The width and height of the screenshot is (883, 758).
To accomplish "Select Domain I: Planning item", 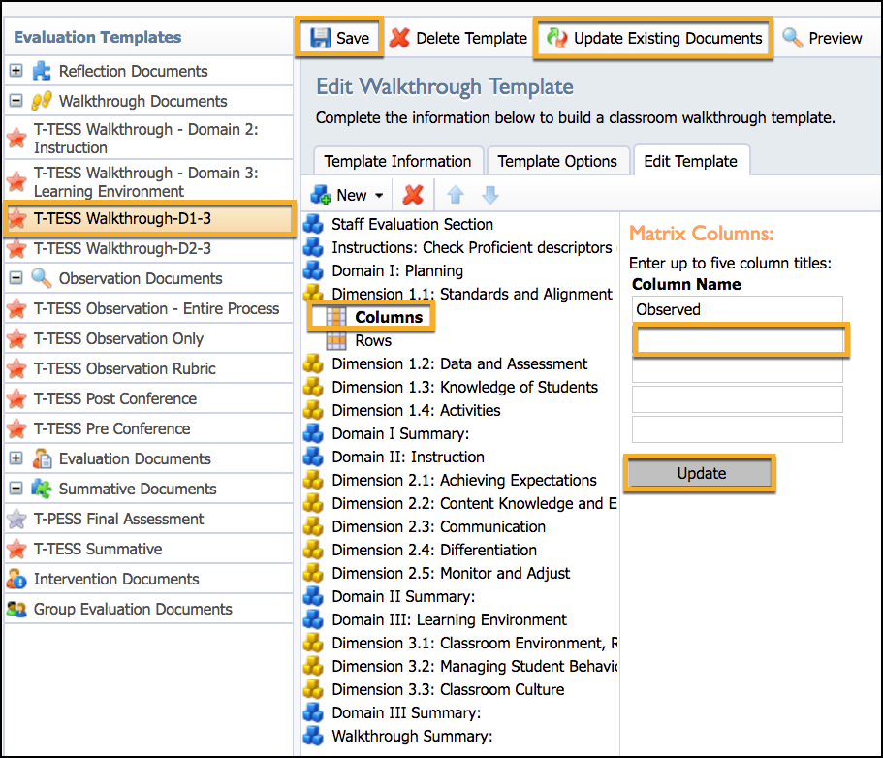I will pos(397,270).
